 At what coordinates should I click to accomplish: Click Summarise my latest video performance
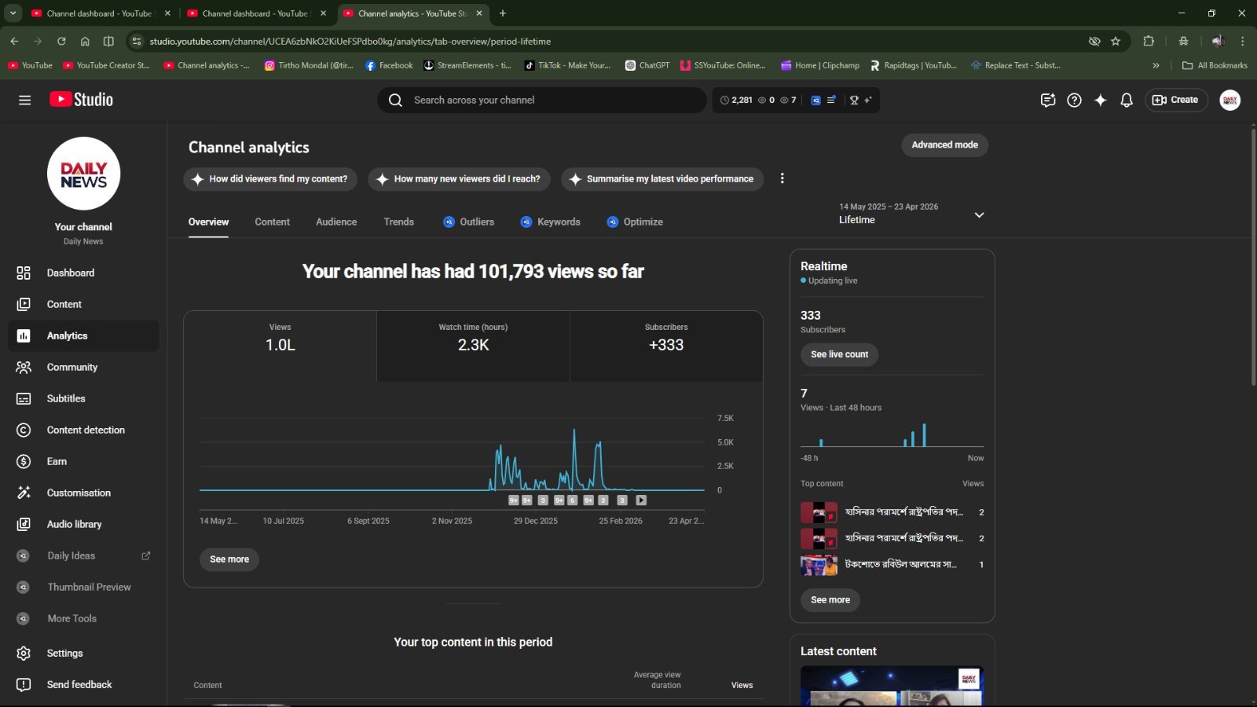(661, 179)
